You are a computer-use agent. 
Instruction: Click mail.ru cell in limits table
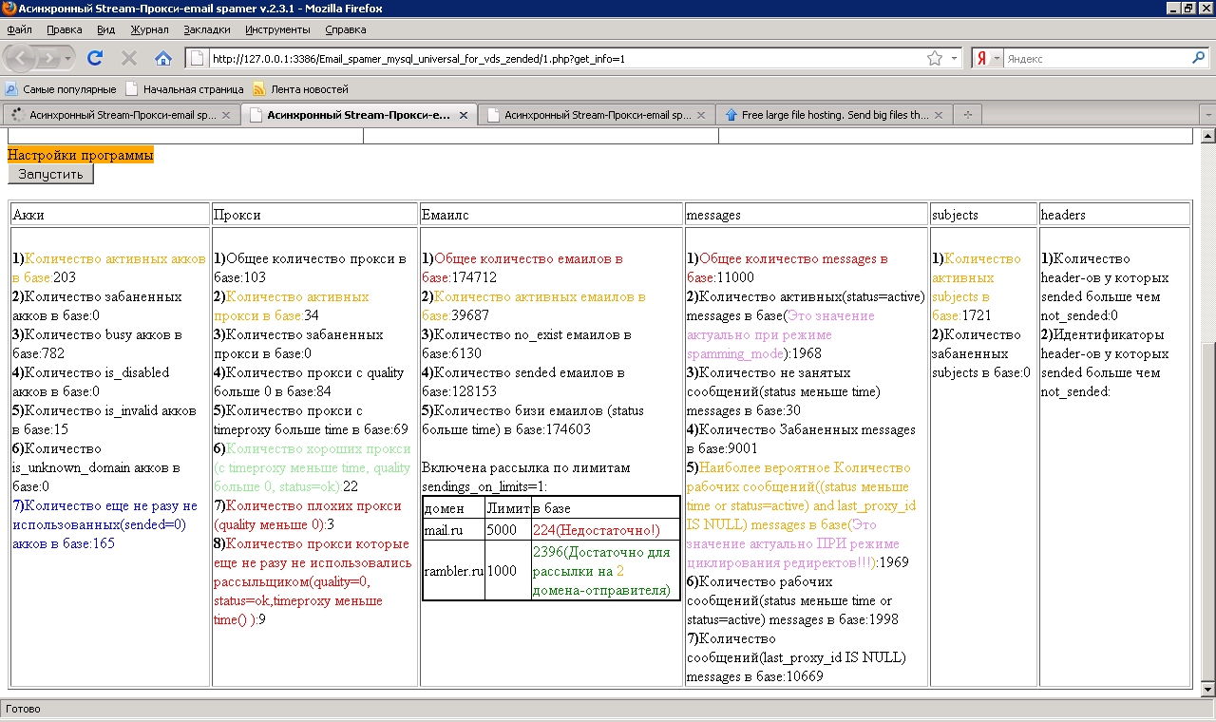tap(454, 529)
